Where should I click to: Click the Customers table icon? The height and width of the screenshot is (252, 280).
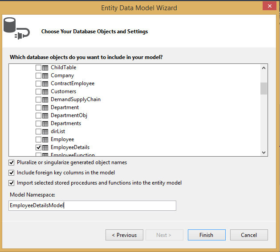45,92
